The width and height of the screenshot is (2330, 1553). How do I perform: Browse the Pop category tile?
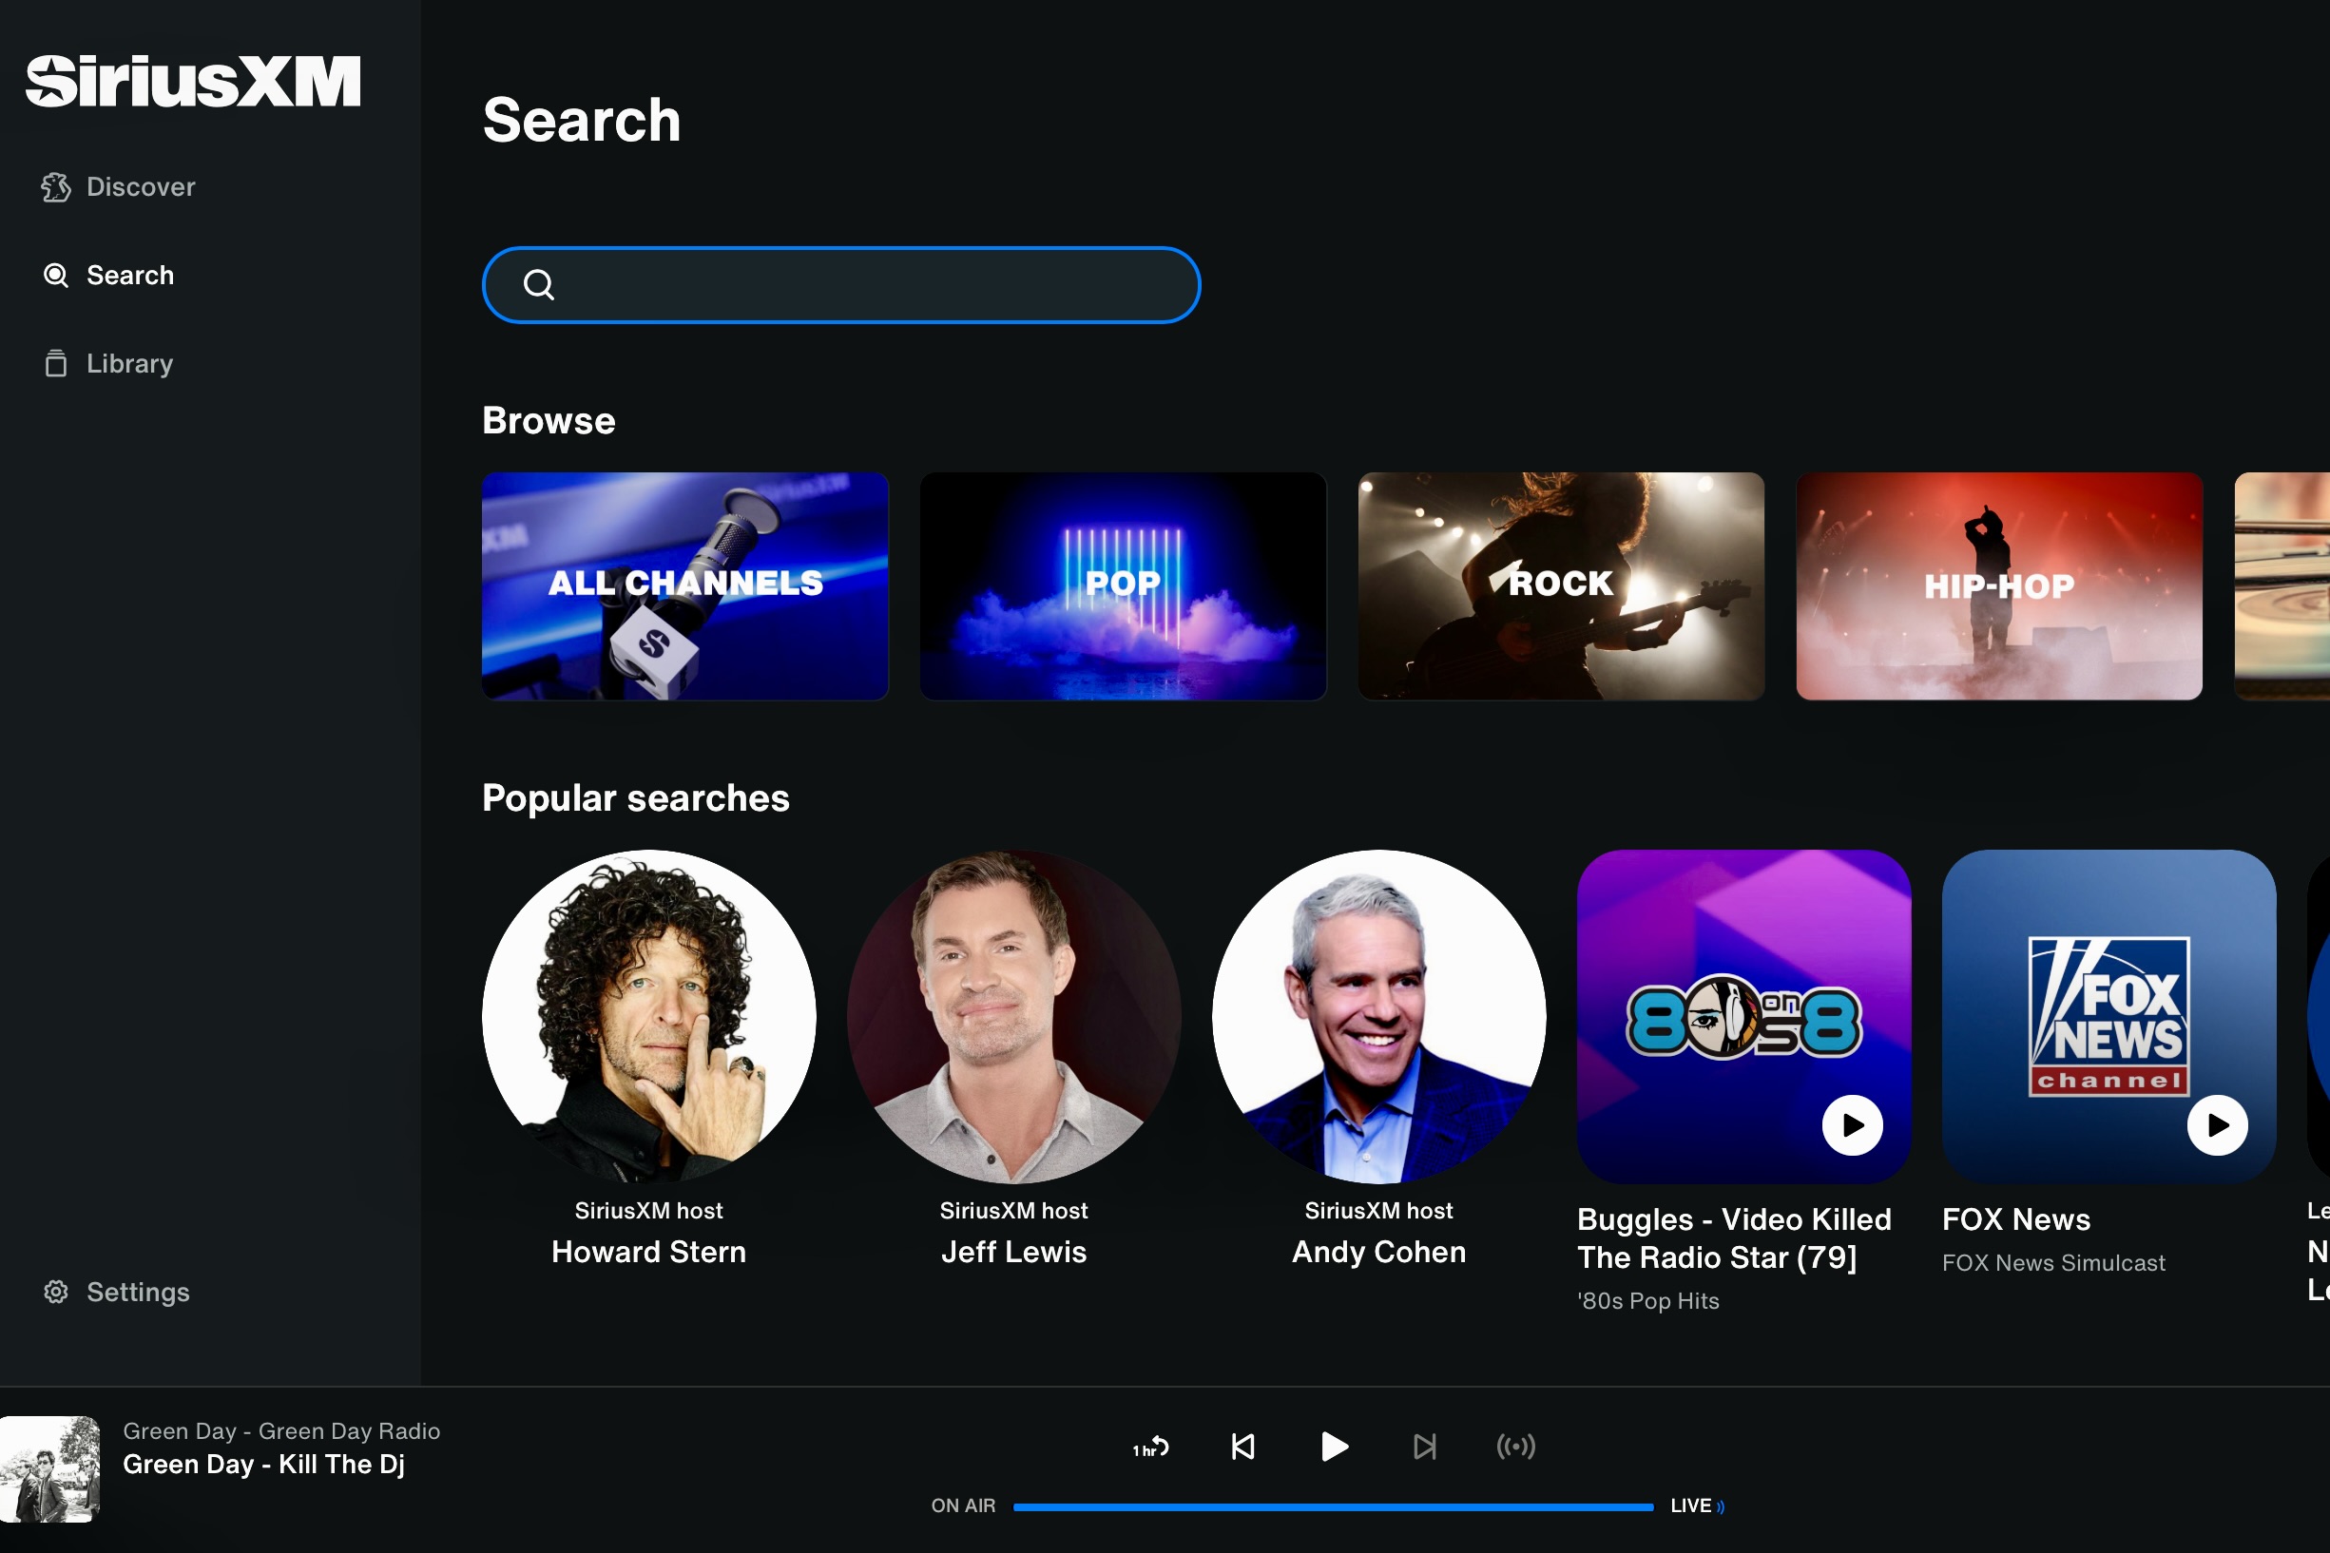pyautogui.click(x=1124, y=586)
